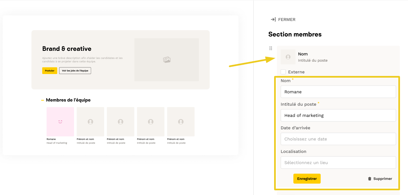Click the collapse arrow icon next to FERMER
The image size is (408, 195).
click(x=273, y=19)
